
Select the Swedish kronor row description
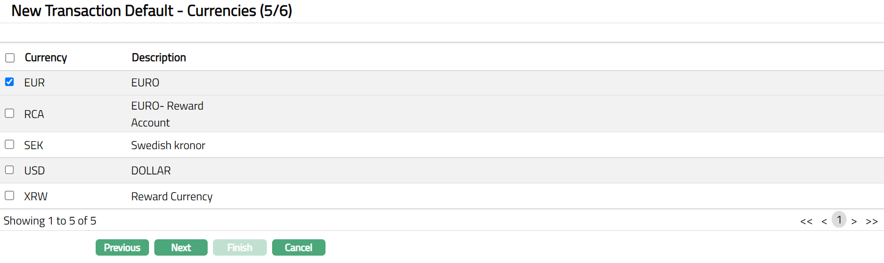coord(168,145)
